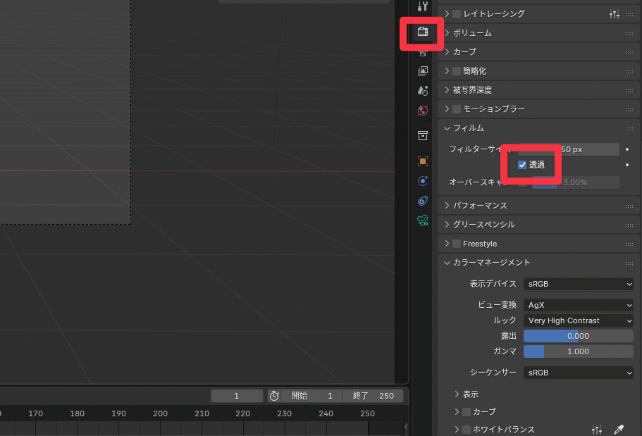Switch to View Layer properties tab

tap(423, 71)
